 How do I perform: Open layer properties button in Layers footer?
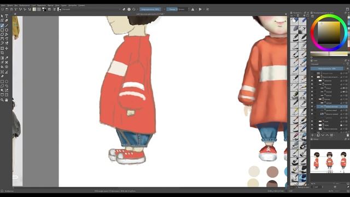point(332,135)
